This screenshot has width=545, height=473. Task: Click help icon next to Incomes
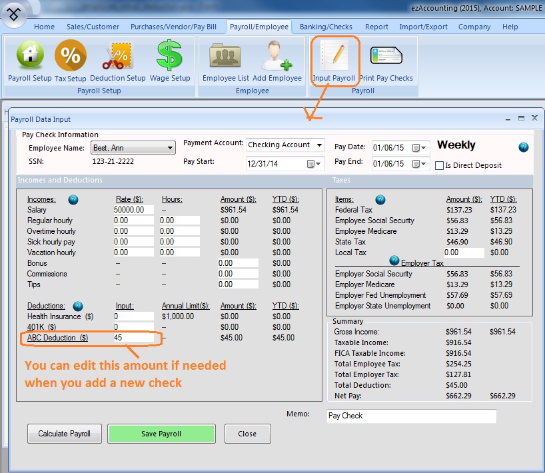point(73,199)
